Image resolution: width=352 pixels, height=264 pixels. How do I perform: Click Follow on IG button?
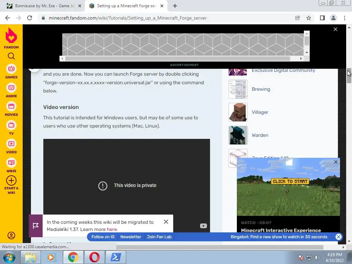[103, 237]
